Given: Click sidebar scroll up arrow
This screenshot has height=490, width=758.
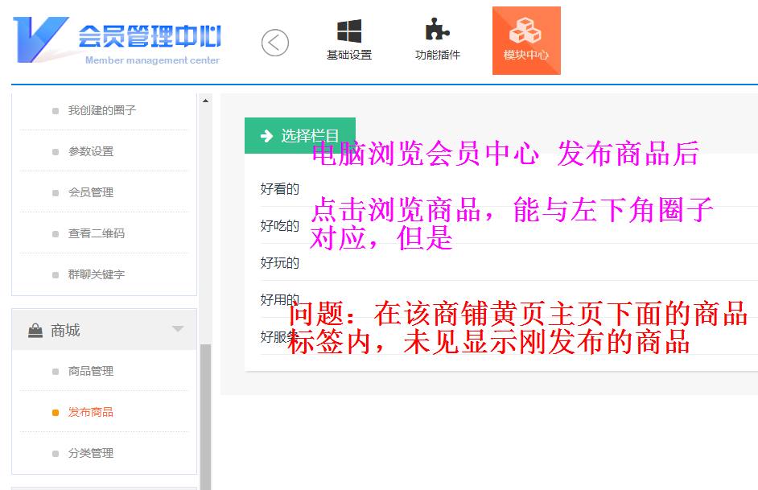Looking at the screenshot, I should (x=205, y=101).
